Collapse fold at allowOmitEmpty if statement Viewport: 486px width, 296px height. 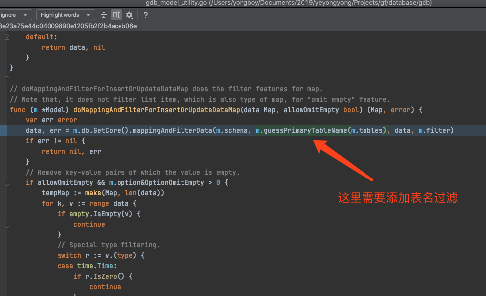coord(7,183)
